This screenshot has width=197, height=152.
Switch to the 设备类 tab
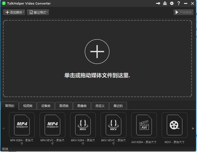(46, 106)
